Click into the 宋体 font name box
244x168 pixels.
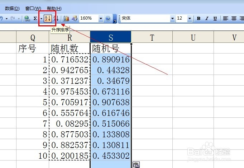pyautogui.click(x=145, y=19)
